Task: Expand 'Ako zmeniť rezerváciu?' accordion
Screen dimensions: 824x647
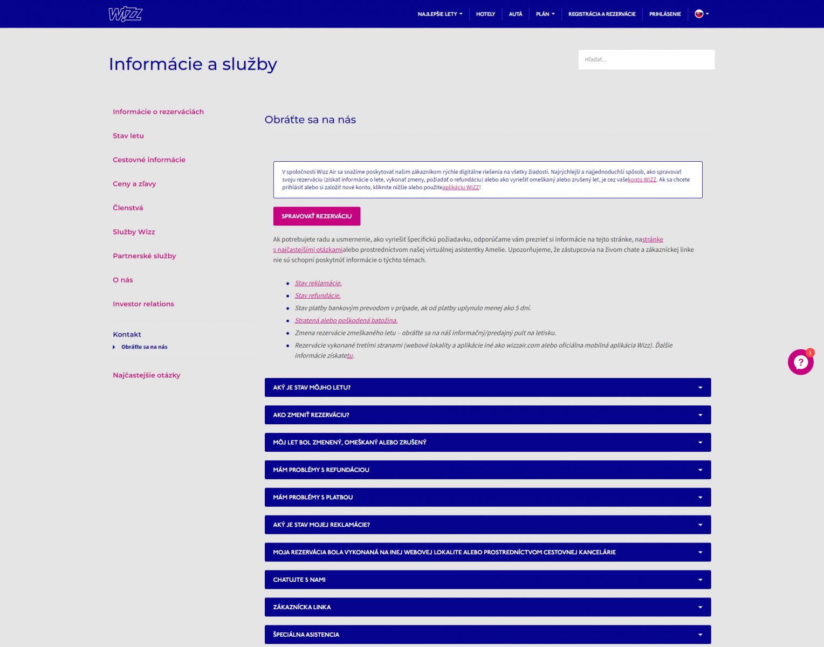Action: tap(487, 415)
